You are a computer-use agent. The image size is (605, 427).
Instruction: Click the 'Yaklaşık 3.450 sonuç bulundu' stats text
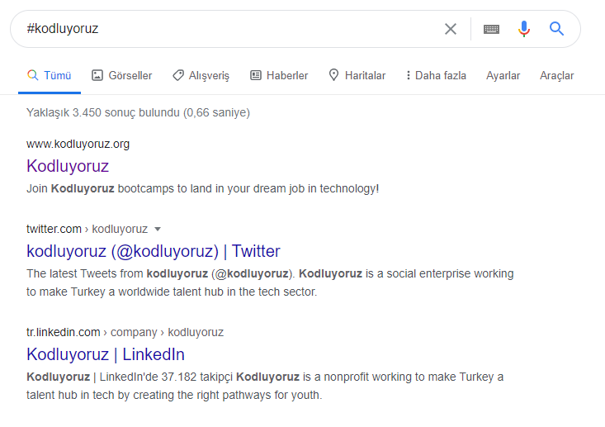pos(138,112)
